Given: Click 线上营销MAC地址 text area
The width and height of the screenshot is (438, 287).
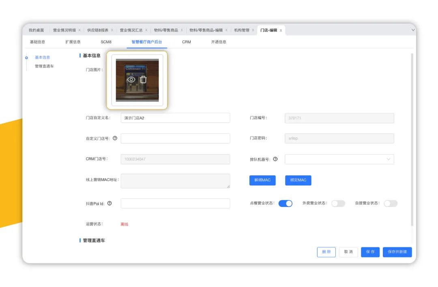Looking at the screenshot, I should point(176,181).
